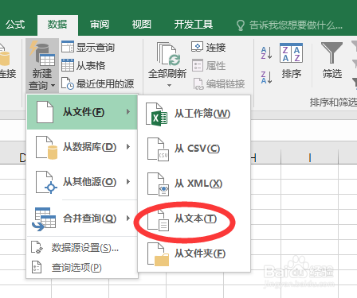Click the 最近使用的源 clock icon
This screenshot has height=298, width=357.
tap(68, 83)
